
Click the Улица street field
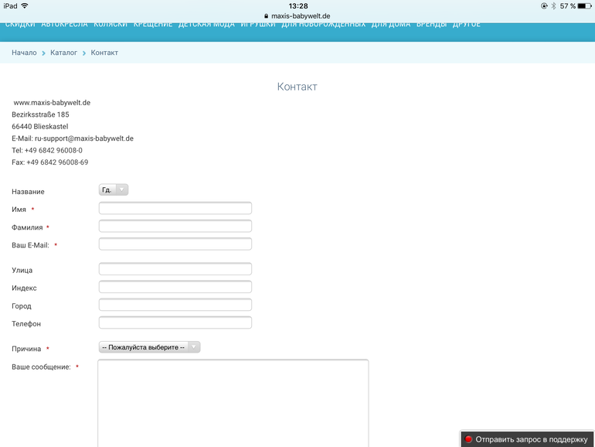coord(175,269)
